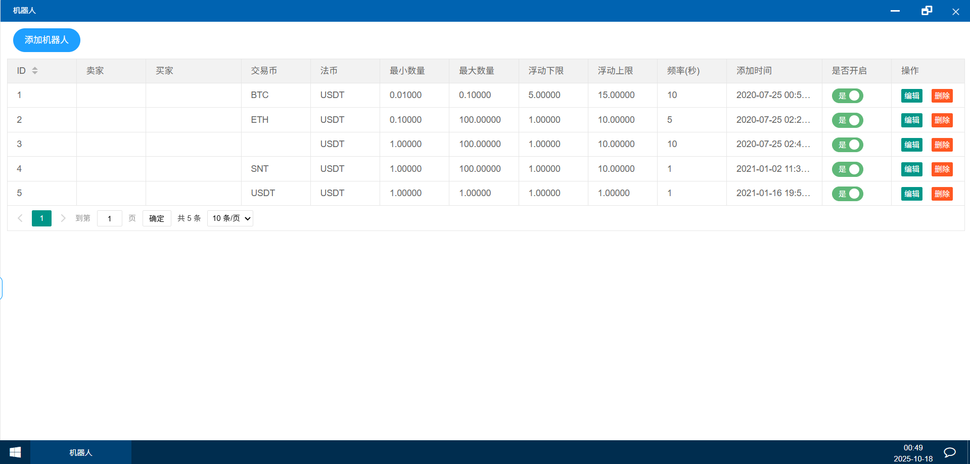The image size is (970, 464).
Task: Toggle the row 5 USDT robot switch
Action: (x=848, y=194)
